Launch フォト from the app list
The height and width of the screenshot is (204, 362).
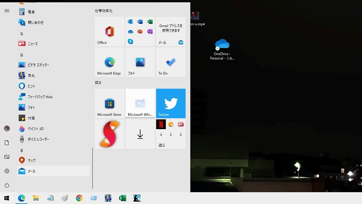53,107
